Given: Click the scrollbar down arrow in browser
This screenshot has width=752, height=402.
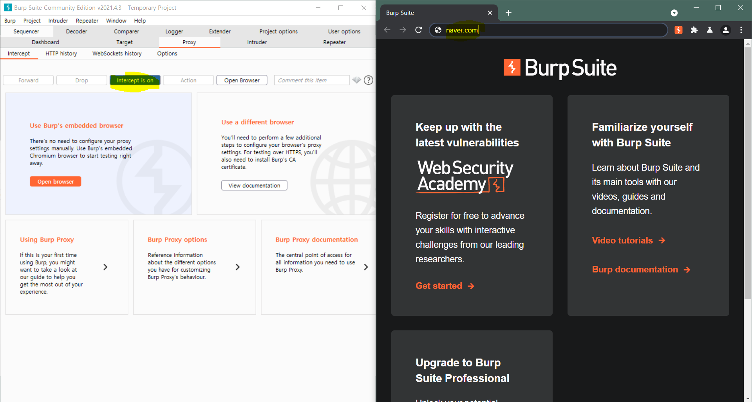Looking at the screenshot, I should [748, 398].
